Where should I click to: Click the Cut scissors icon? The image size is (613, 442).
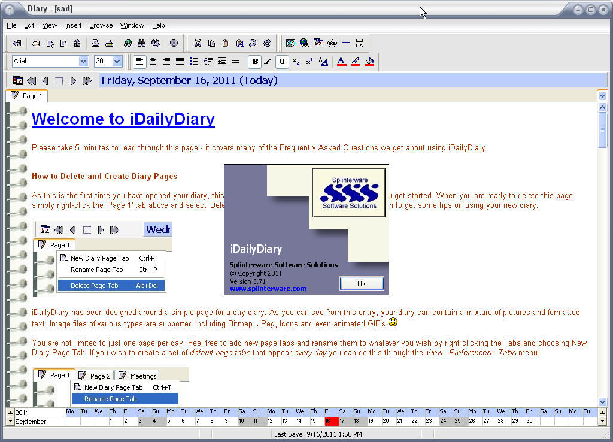(x=198, y=43)
